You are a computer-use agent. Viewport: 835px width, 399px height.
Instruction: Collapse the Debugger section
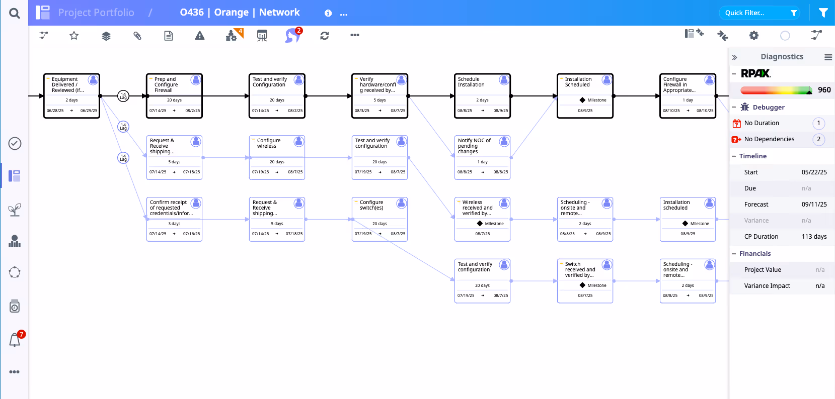[734, 107]
